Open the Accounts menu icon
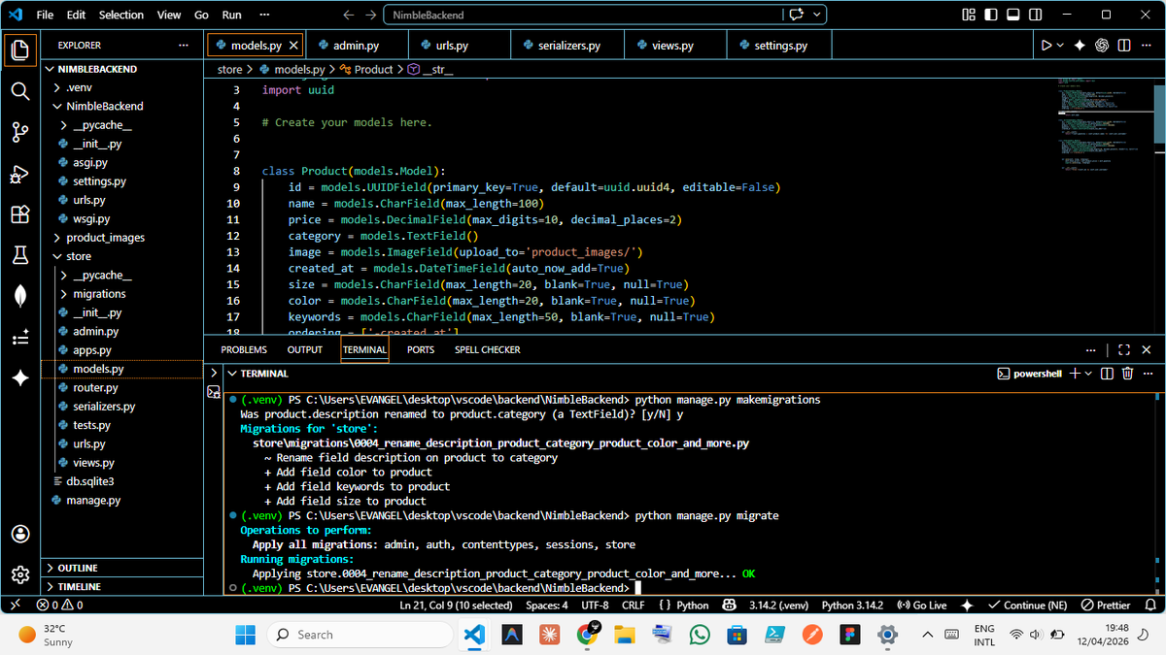The image size is (1166, 655). point(20,534)
